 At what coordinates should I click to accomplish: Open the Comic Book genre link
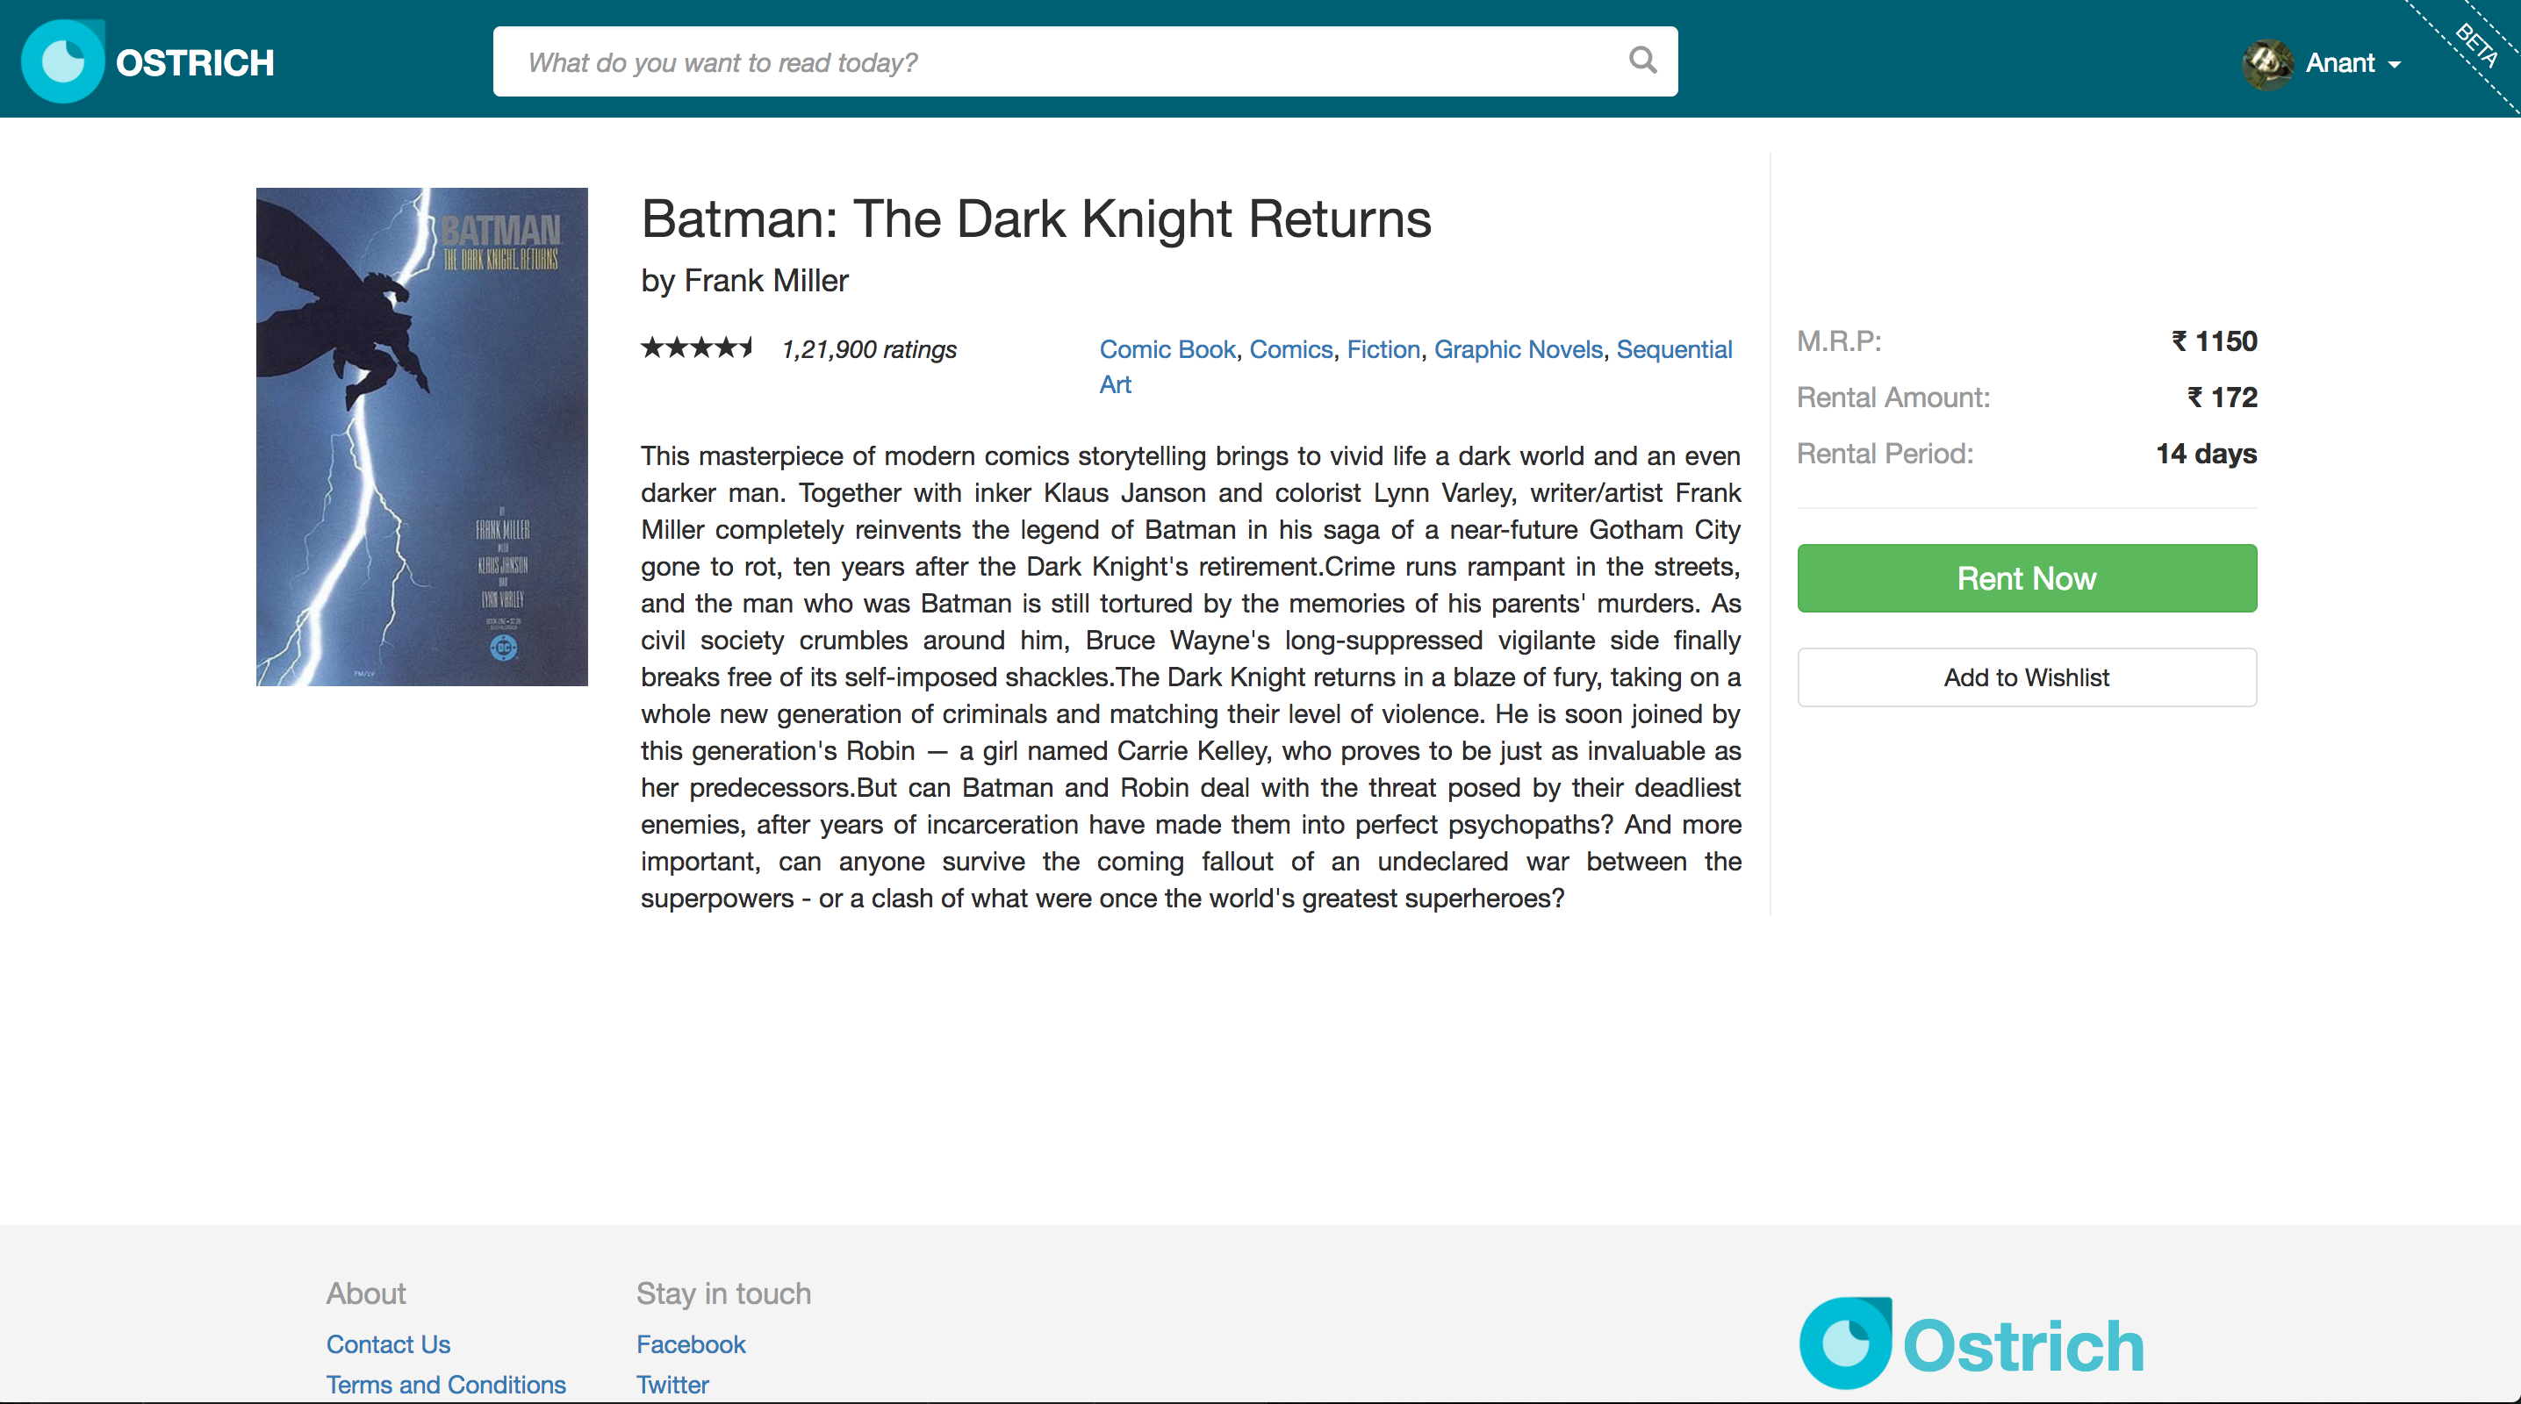[1167, 349]
